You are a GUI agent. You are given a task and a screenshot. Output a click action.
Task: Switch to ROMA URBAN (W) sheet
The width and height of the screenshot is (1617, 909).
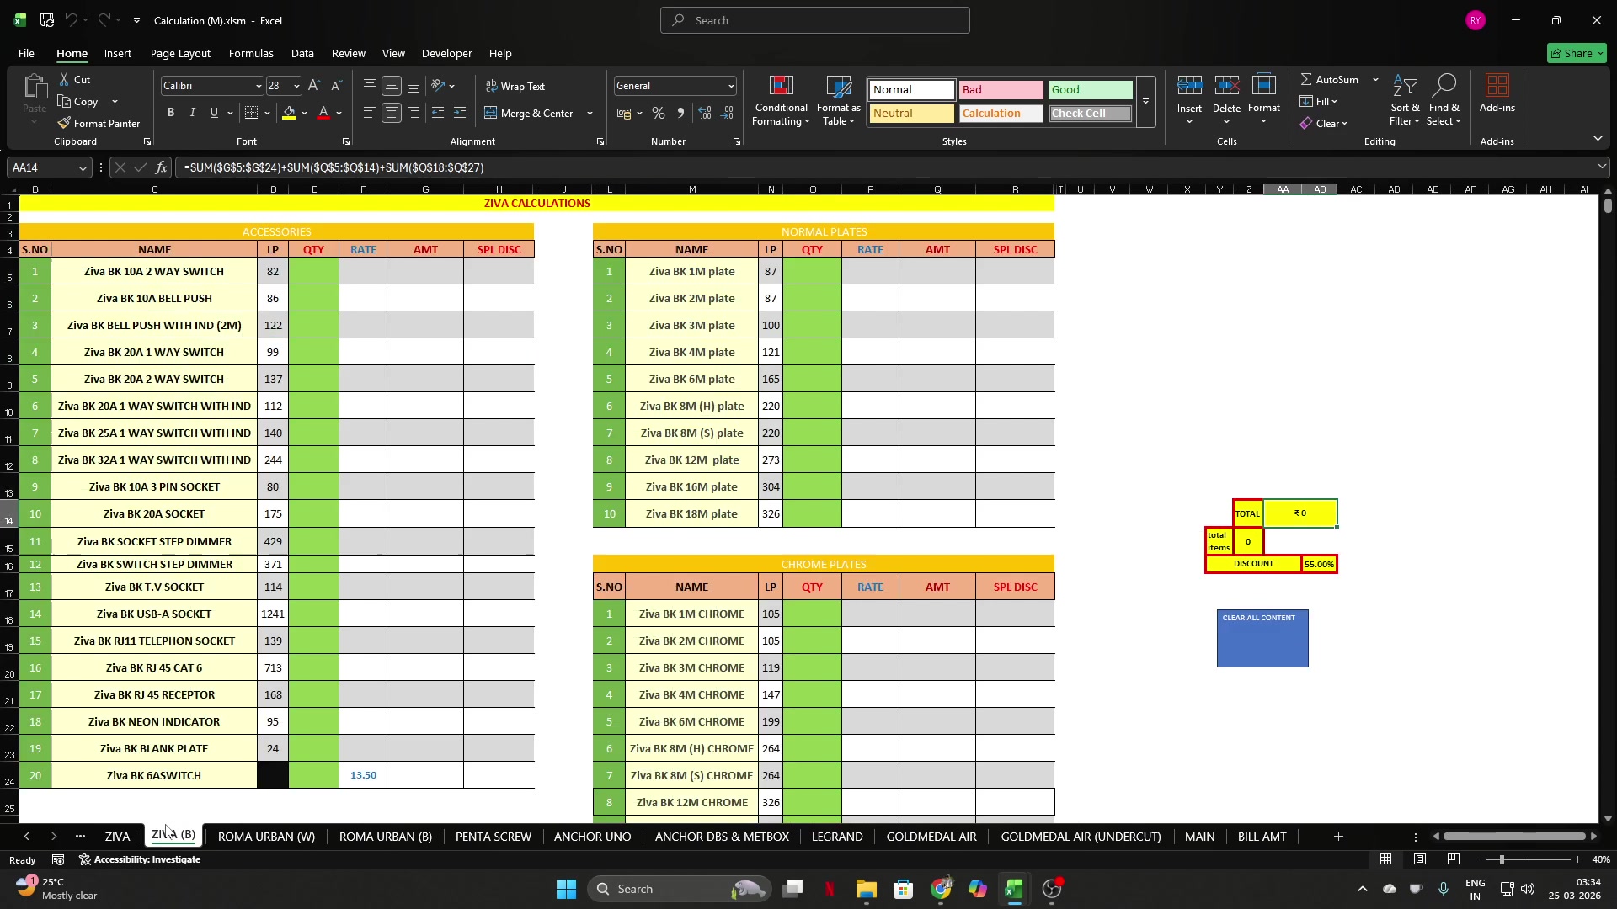(x=266, y=837)
